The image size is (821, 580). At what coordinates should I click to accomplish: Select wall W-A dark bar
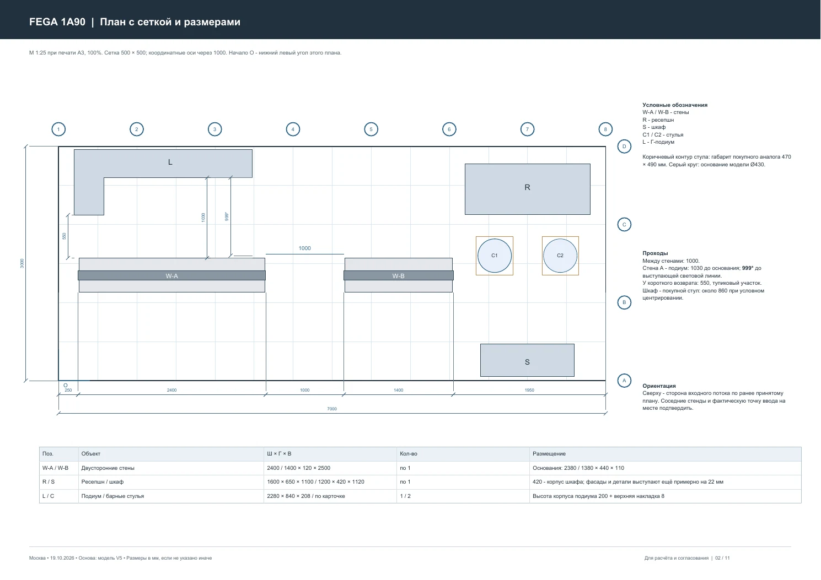click(171, 275)
